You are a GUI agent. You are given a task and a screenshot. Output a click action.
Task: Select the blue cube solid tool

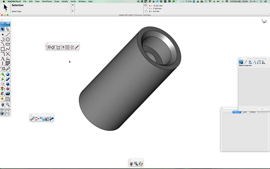point(7,84)
